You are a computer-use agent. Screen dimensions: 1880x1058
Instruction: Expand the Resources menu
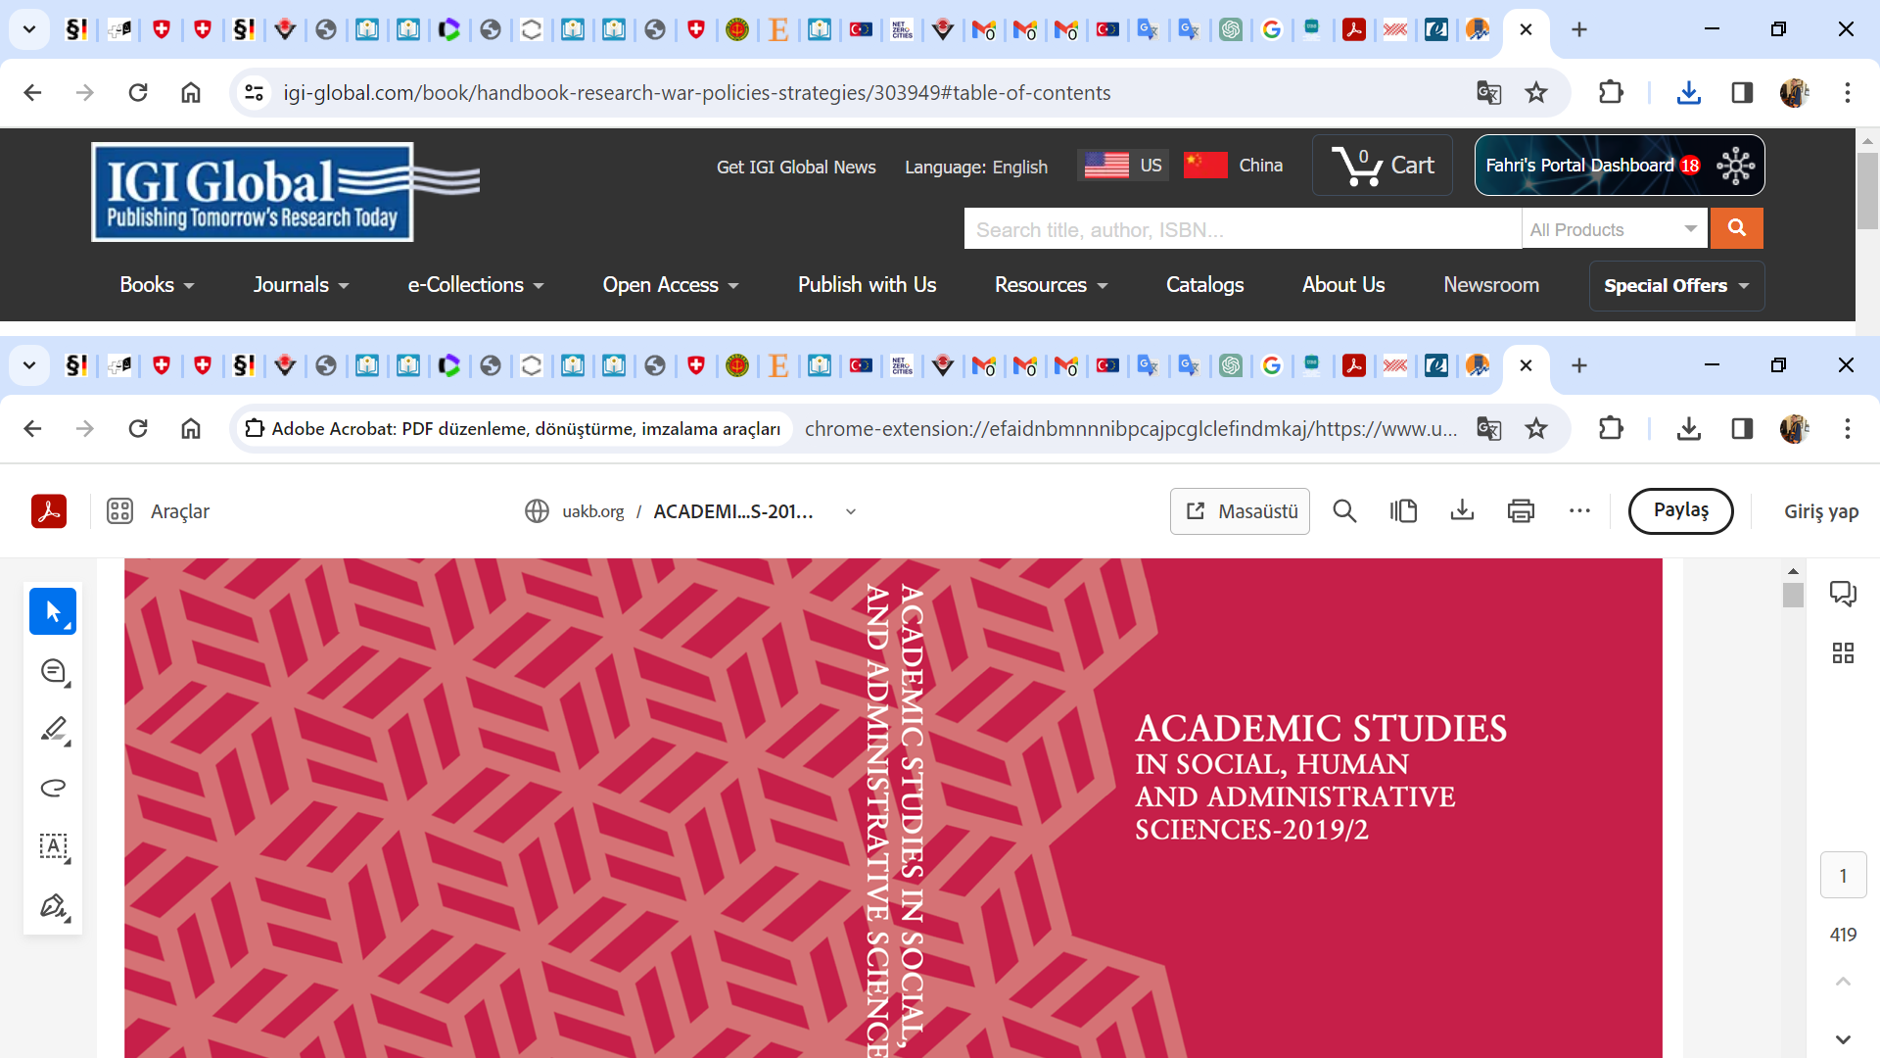tap(1051, 285)
